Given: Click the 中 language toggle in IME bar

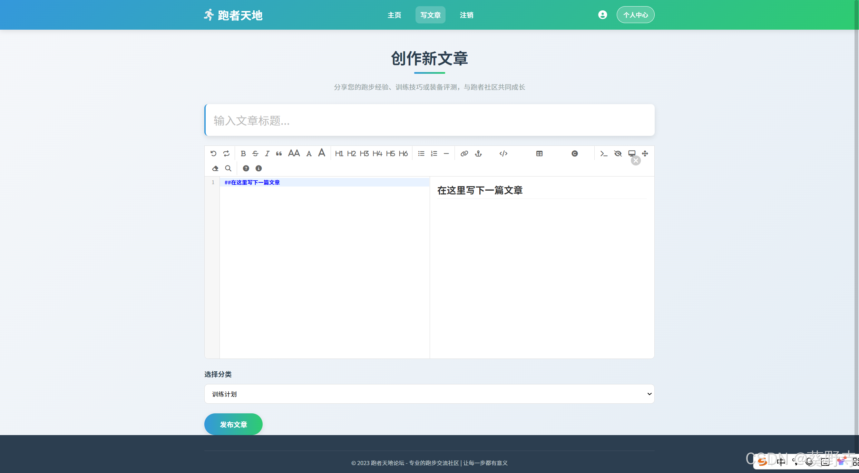Looking at the screenshot, I should [781, 462].
